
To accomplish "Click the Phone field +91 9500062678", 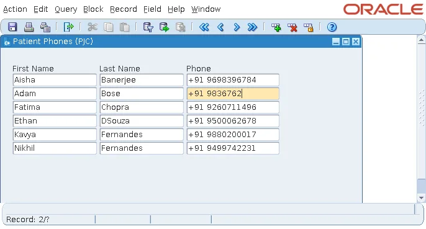I will click(x=233, y=121).
